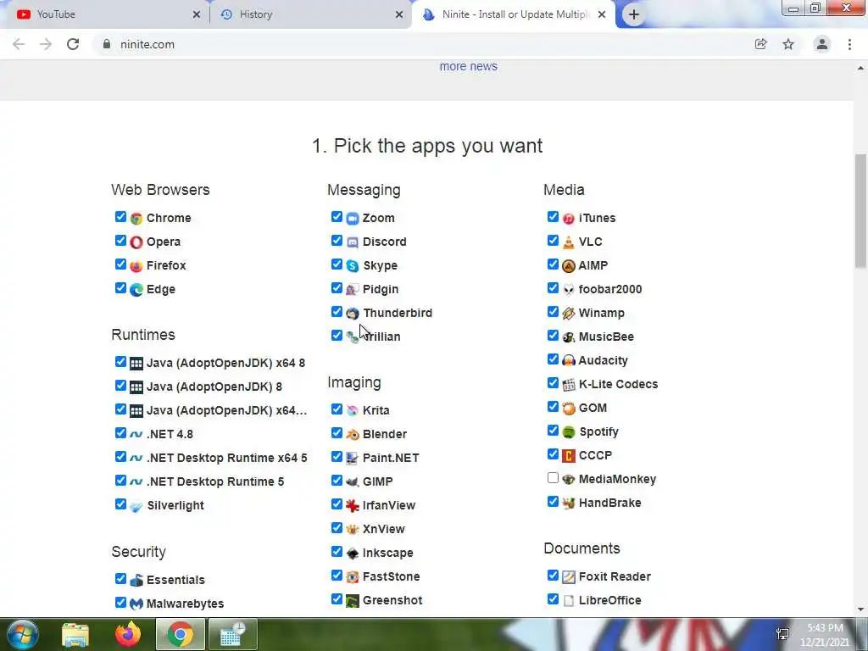
Task: Click the taskbar clock showing 5:43 PM
Action: point(825,635)
